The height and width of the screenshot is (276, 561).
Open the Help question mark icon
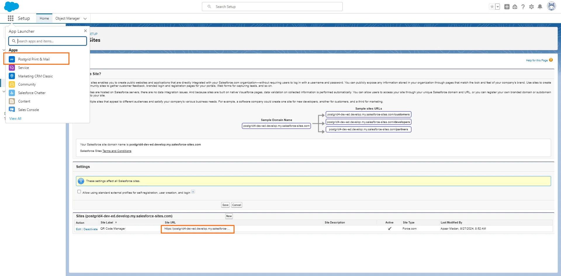[x=523, y=7]
